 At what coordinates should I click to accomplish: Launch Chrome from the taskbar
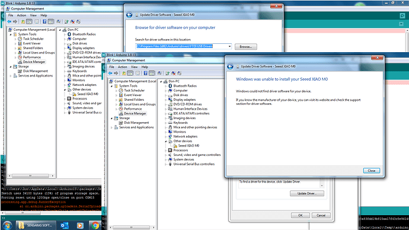pos(95,225)
